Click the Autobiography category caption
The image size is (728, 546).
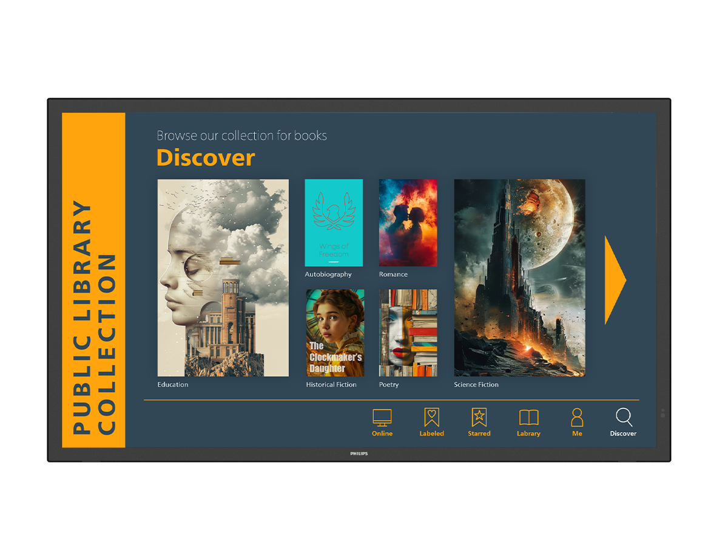click(328, 275)
